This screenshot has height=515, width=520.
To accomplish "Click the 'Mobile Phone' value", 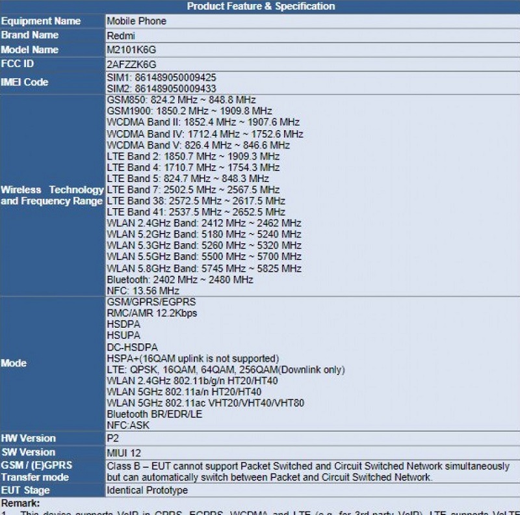I will tap(136, 21).
